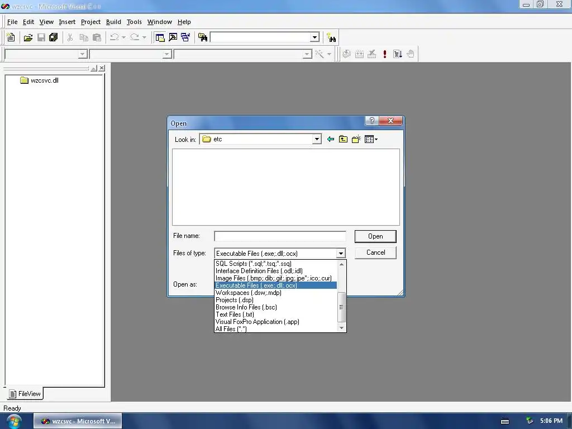
Task: Click the Open file toolbar icon
Action: coord(28,37)
